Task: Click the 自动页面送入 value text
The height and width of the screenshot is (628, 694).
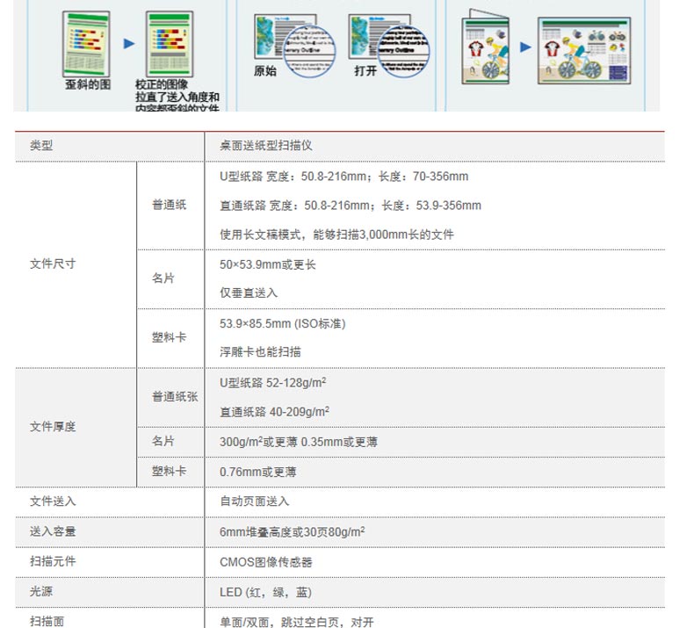Action: [254, 501]
